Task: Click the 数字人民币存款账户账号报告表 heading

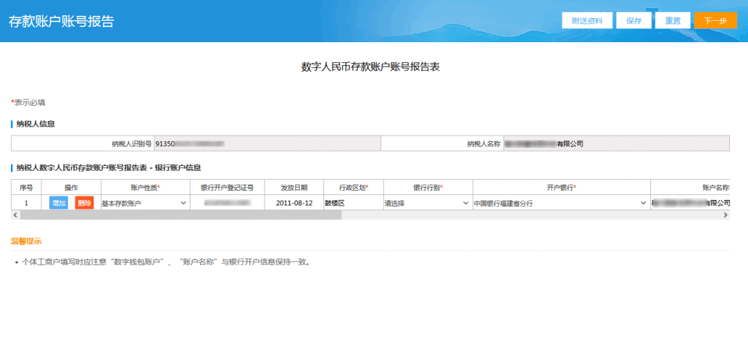Action: pyautogui.click(x=370, y=67)
